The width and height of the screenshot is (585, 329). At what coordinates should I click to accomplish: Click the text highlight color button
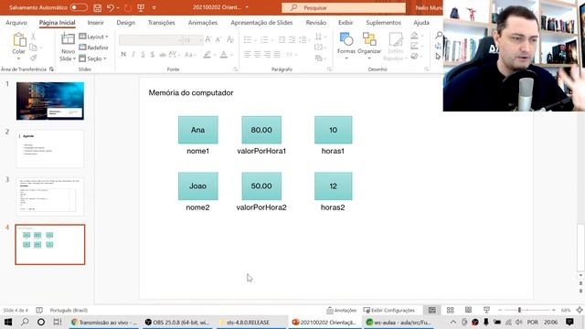click(x=207, y=55)
